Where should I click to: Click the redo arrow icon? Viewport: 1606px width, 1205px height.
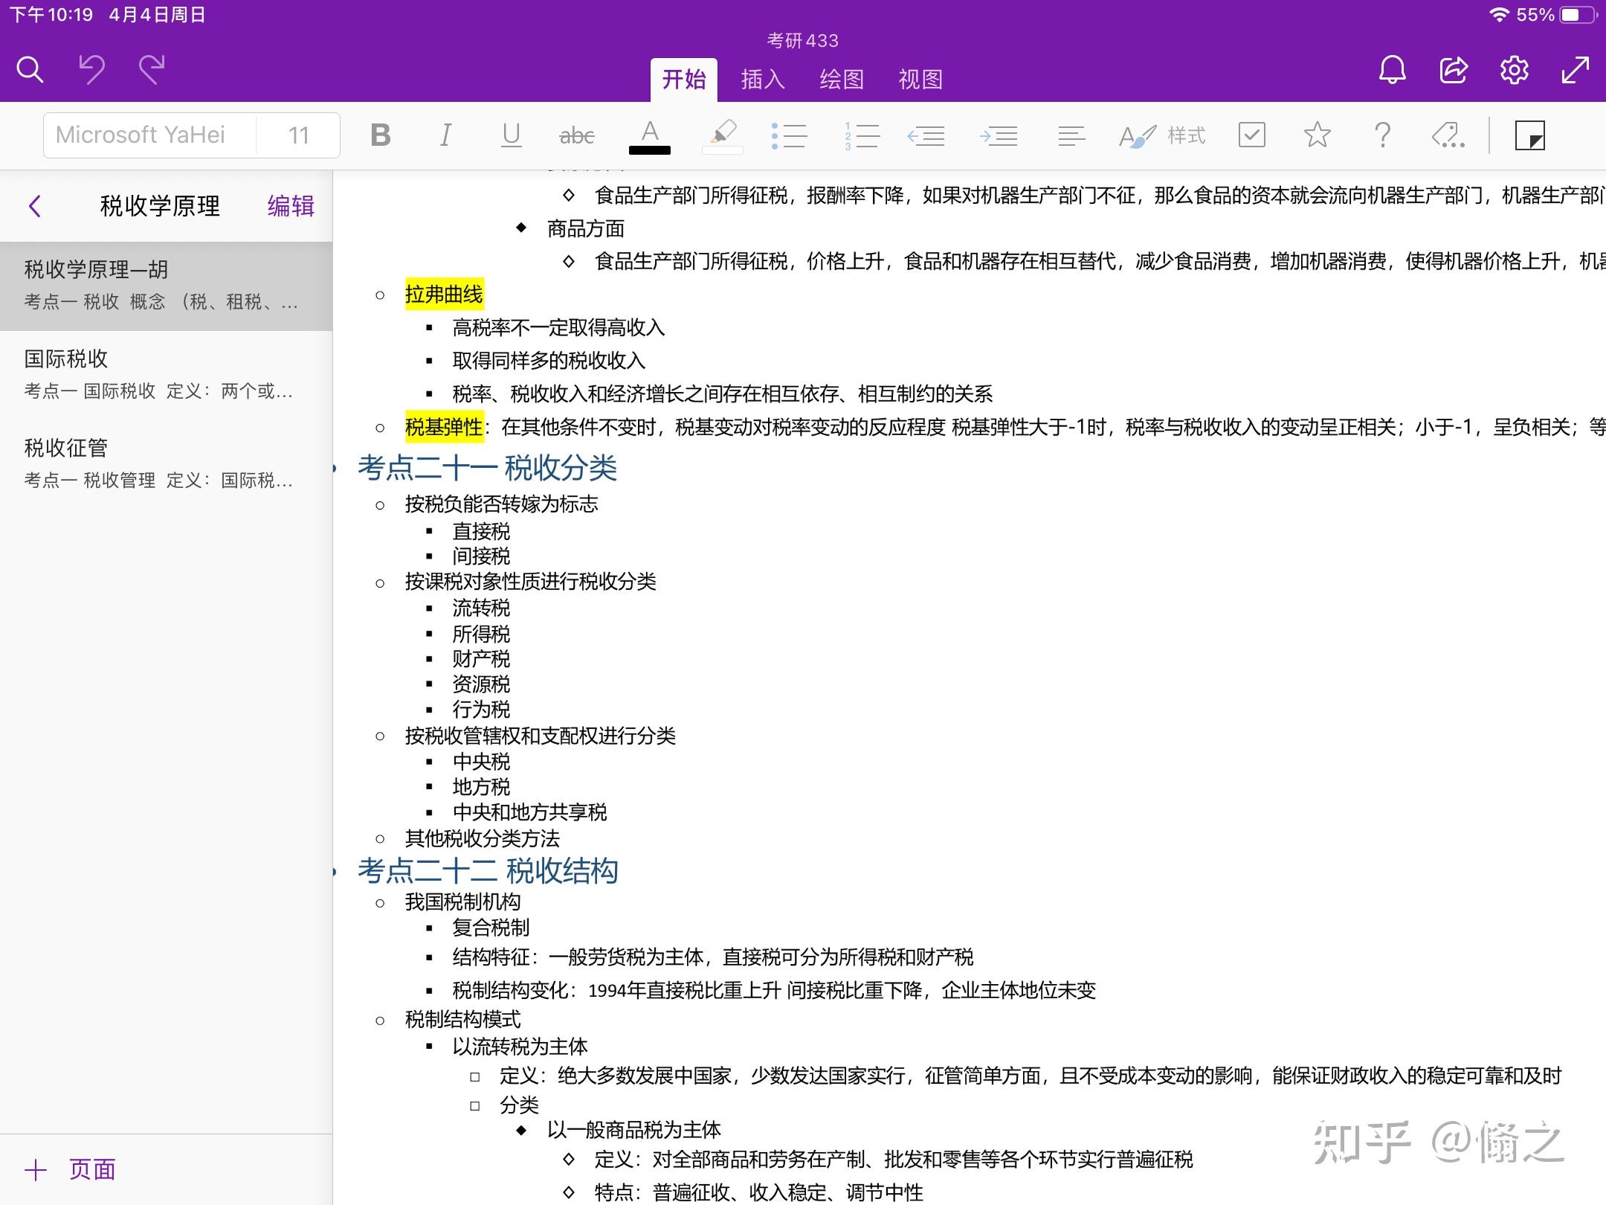[x=152, y=70]
